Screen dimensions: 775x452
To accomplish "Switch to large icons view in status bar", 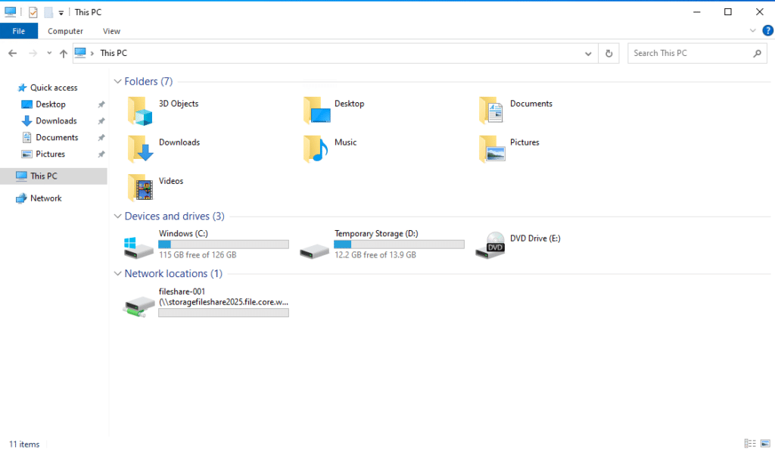I will click(764, 444).
